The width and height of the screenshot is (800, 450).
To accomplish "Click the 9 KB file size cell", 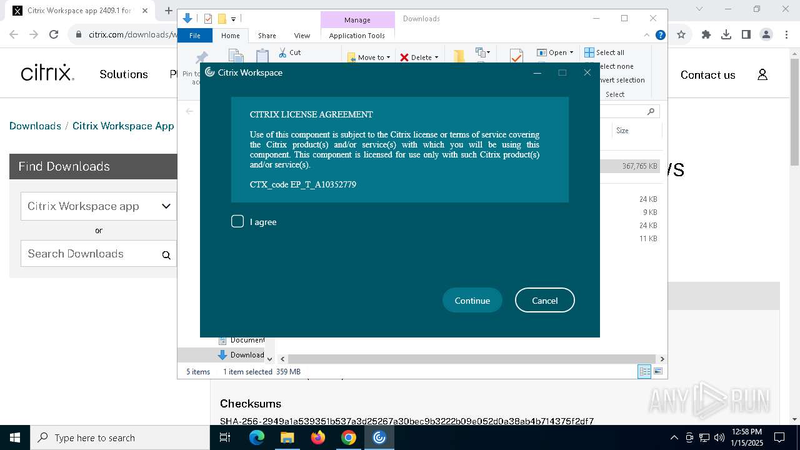I will click(x=649, y=212).
